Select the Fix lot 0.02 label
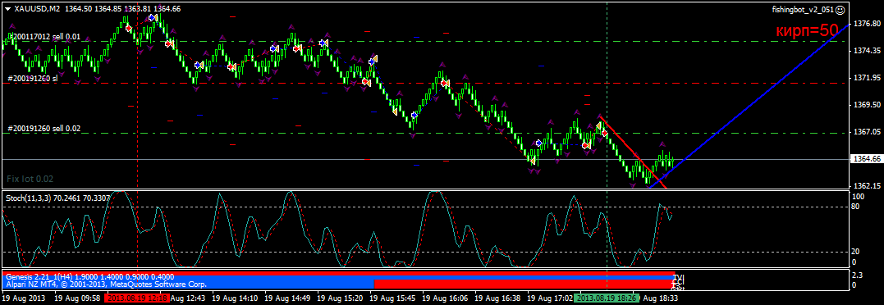Screen dimensions: 884x305 click(30, 179)
